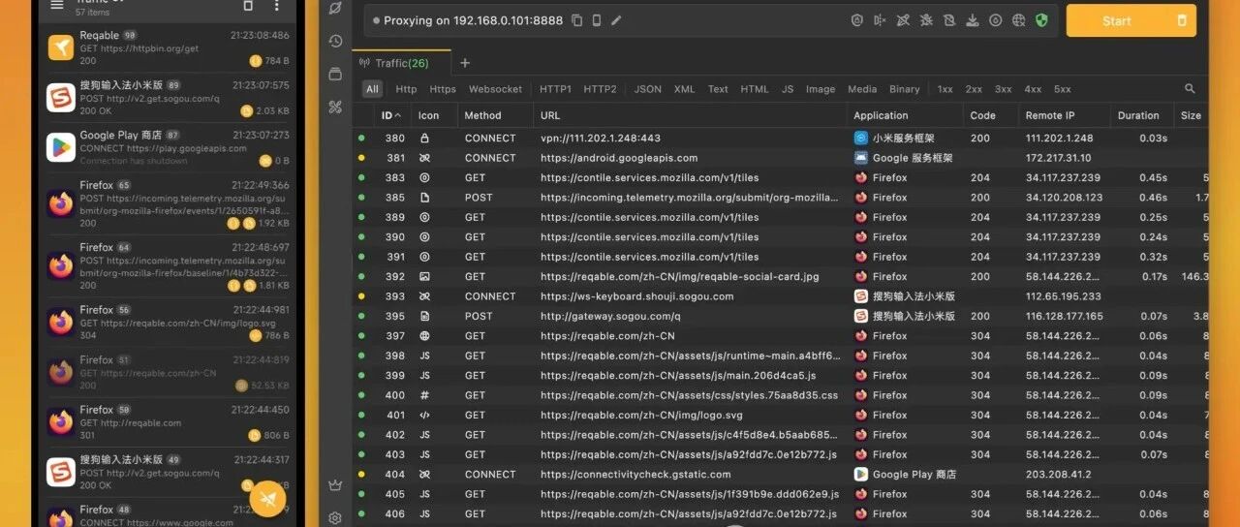This screenshot has height=527, width=1240.
Task: Add a new tab with the plus icon
Action: (x=465, y=63)
